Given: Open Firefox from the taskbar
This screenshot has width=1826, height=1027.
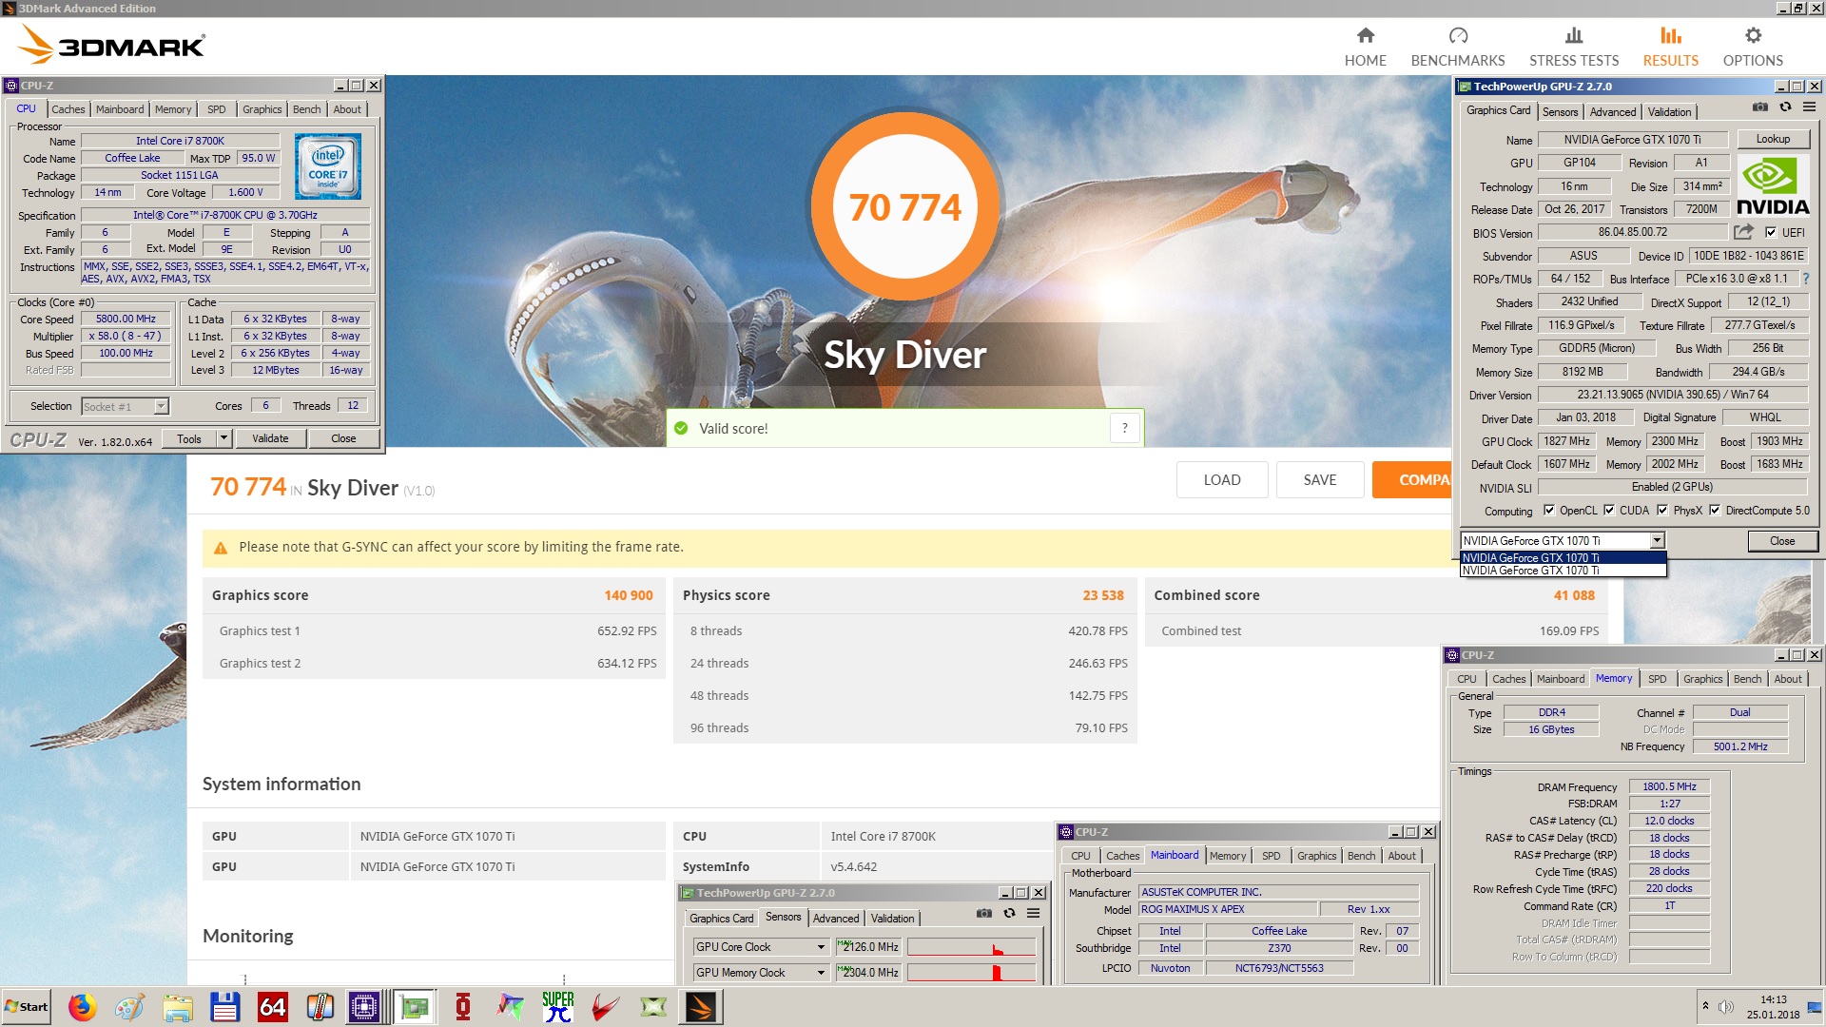Looking at the screenshot, I should 83,1007.
